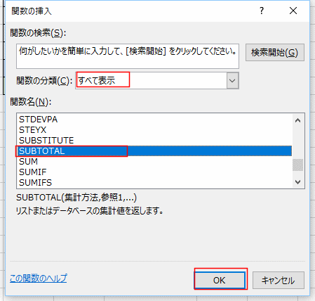315x301 pixels.
Task: Click the OK button
Action: pos(220,280)
